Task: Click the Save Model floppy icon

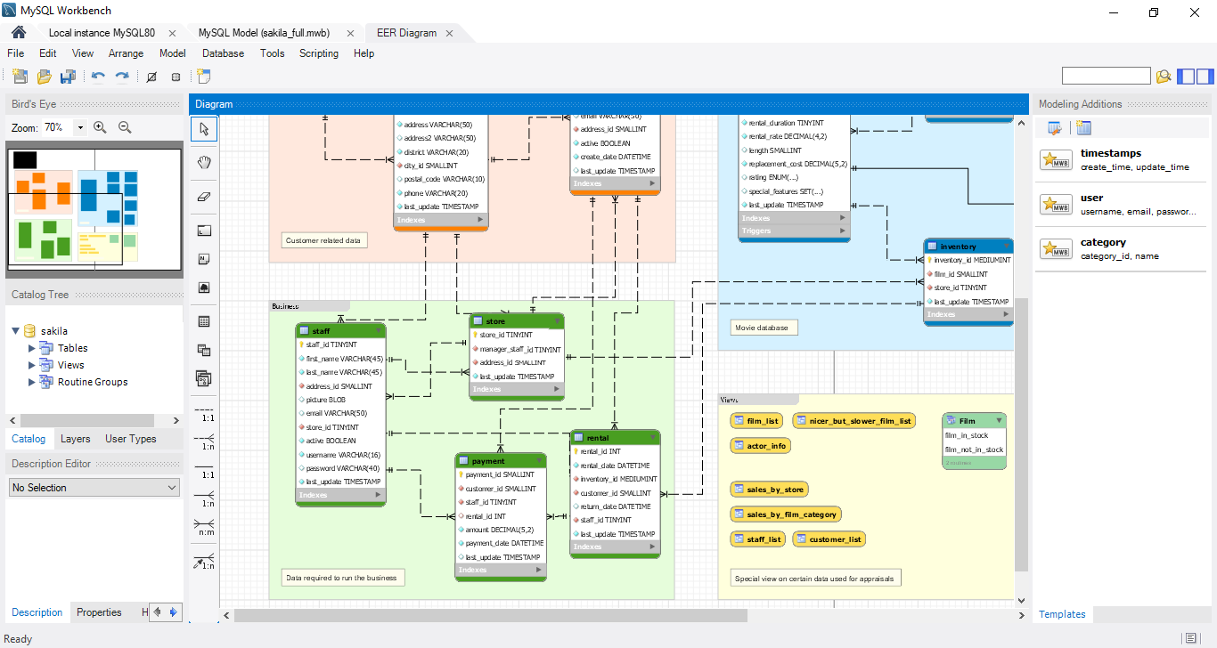Action: 68,77
